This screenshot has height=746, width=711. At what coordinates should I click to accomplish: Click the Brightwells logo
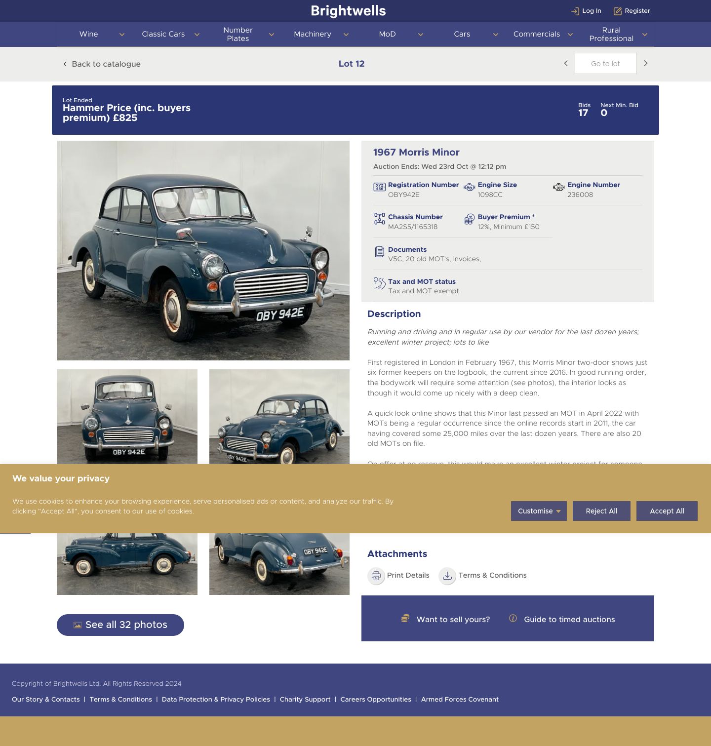coord(349,11)
